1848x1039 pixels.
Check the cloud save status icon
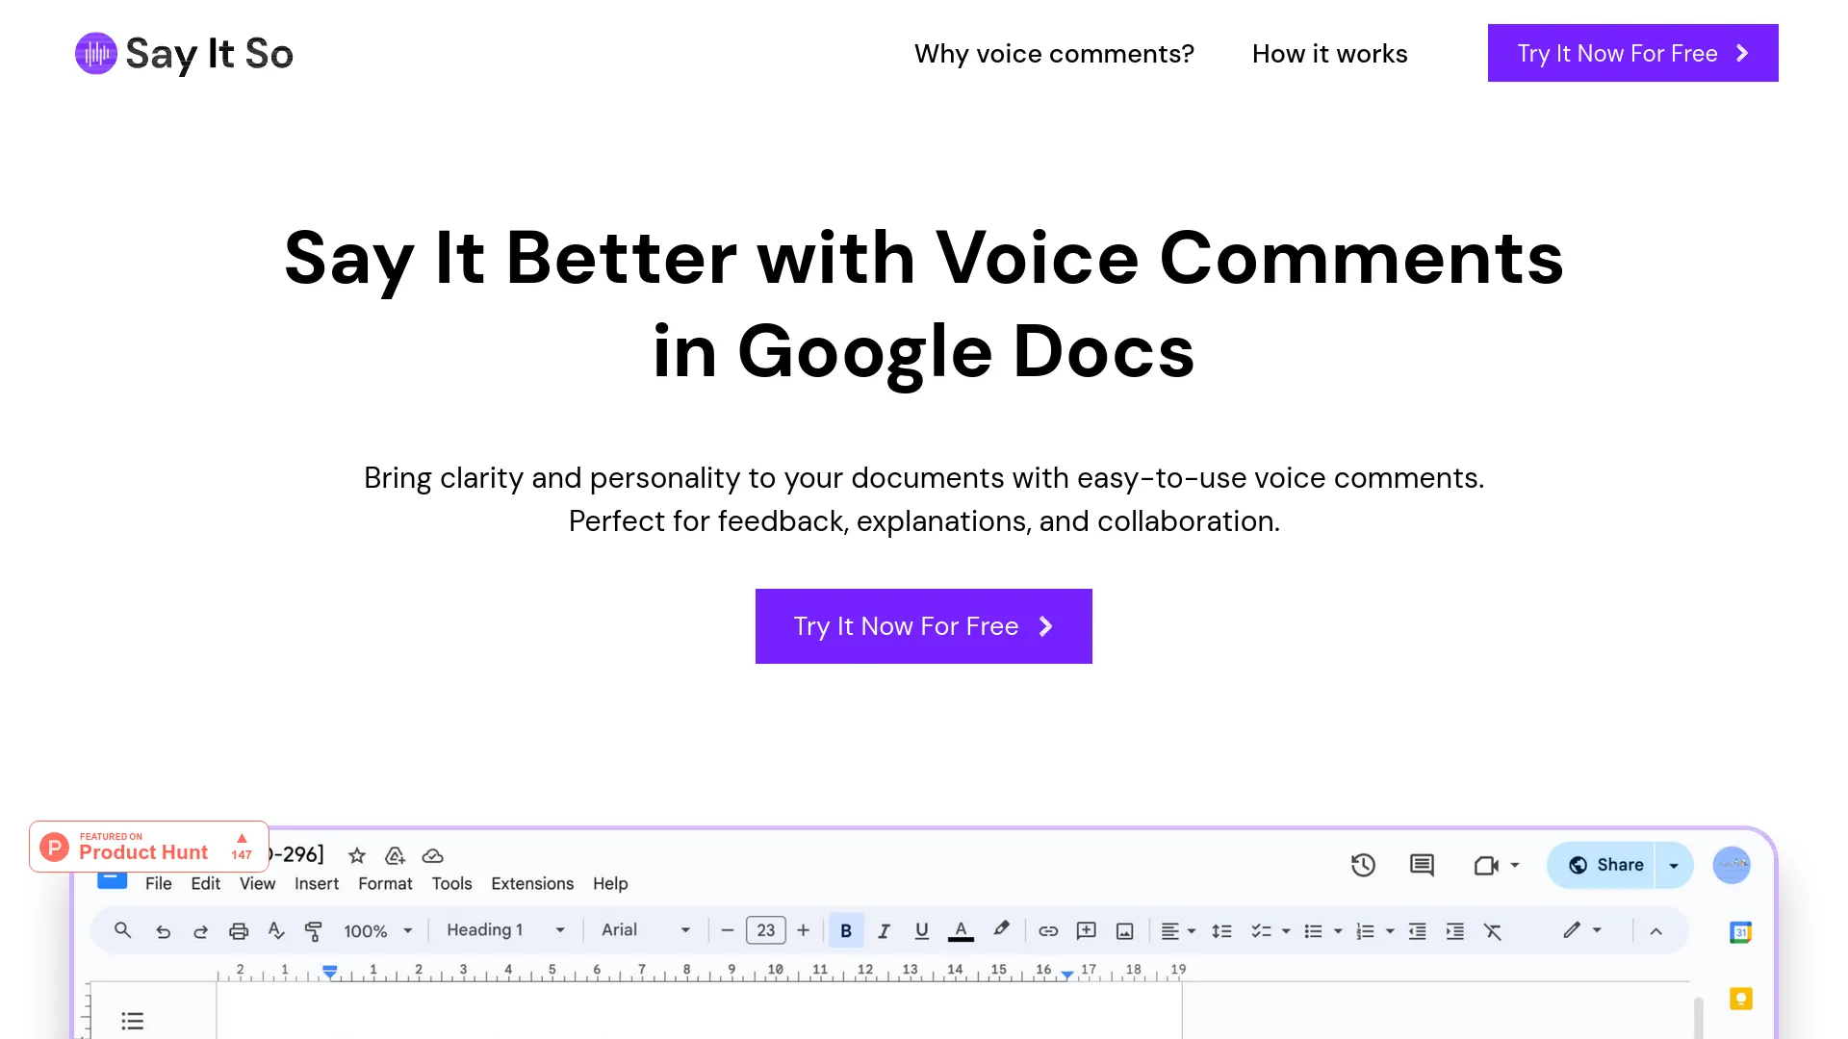click(433, 855)
